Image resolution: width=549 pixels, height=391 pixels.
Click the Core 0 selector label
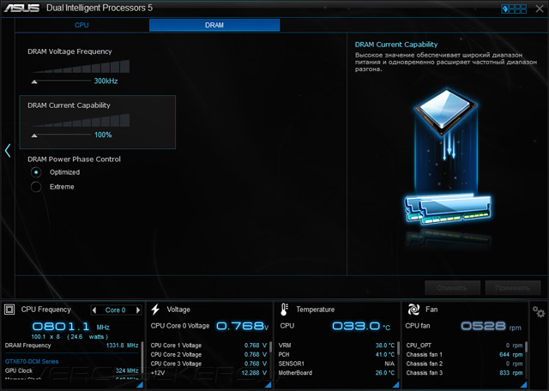[x=115, y=310]
